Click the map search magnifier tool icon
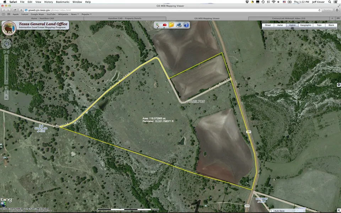 [157, 25]
